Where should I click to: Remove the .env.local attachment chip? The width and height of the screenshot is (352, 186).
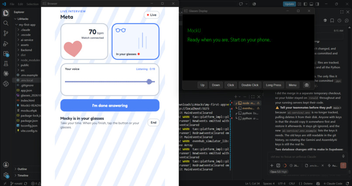click(x=323, y=165)
